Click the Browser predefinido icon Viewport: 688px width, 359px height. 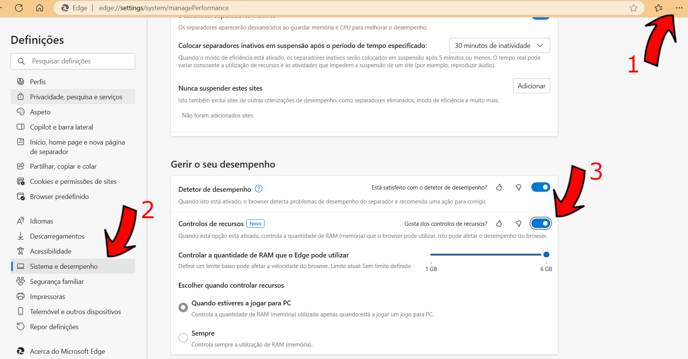click(21, 196)
